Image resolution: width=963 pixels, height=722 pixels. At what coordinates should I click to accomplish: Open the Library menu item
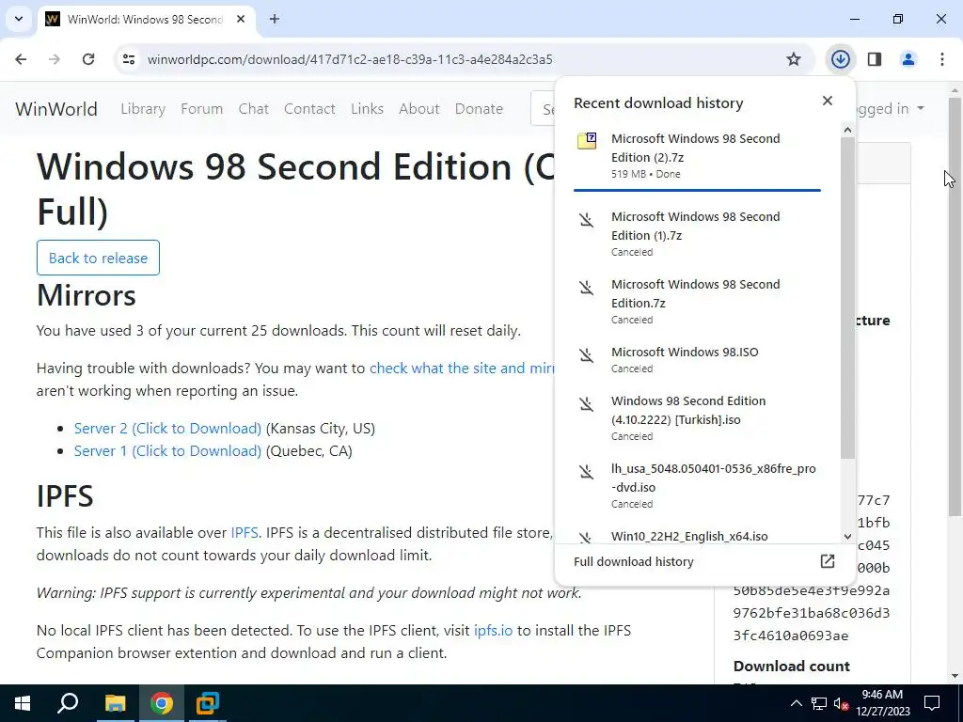pyautogui.click(x=143, y=109)
